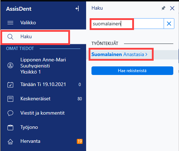
Task: Expand the chevron next to Anastasia
Action: pyautogui.click(x=146, y=55)
